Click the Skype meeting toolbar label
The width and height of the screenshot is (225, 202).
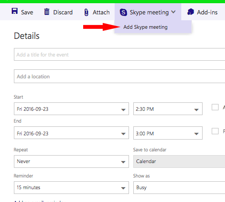(149, 12)
